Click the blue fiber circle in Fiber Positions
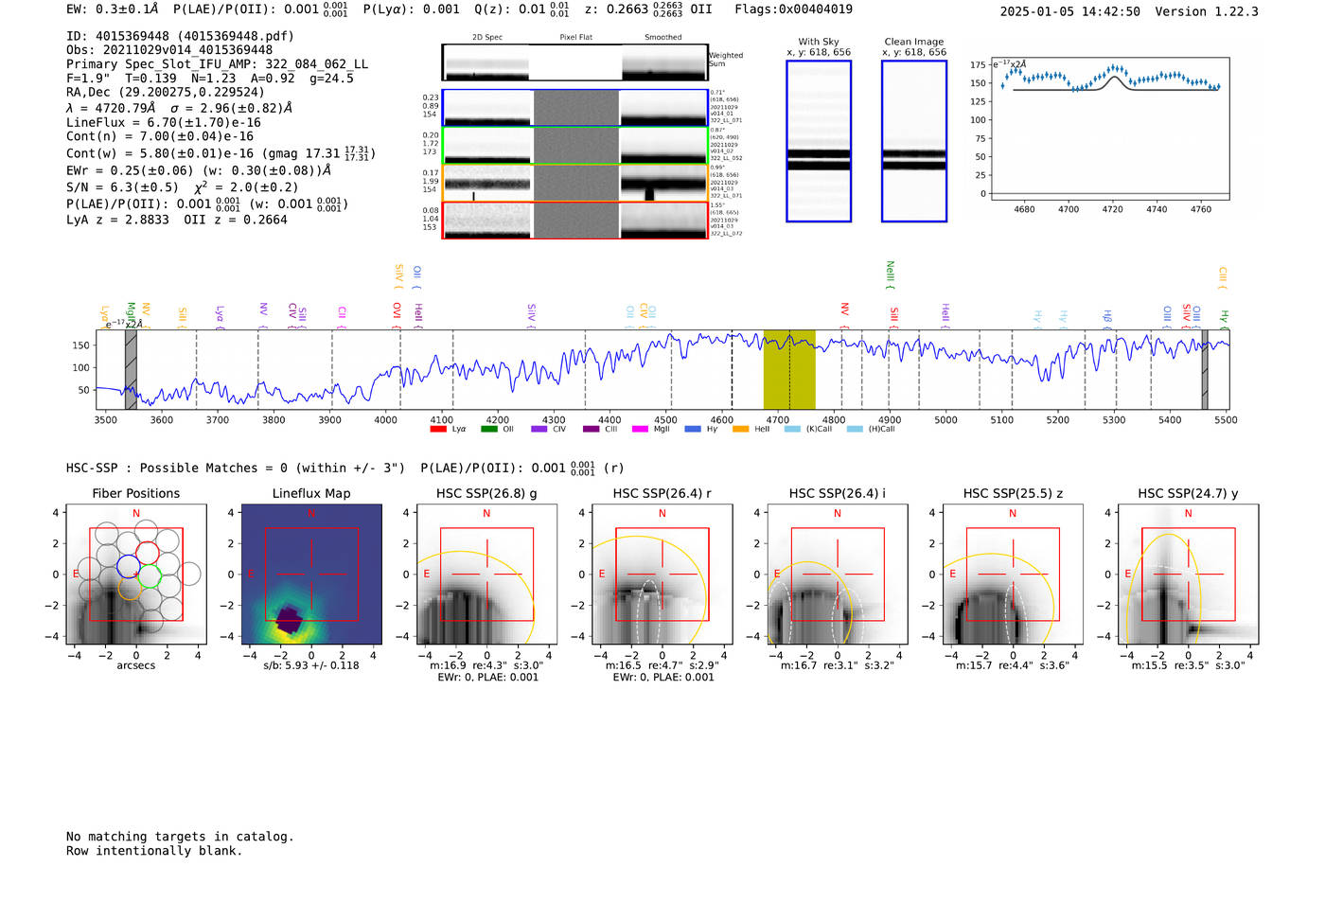This screenshot has height=902, width=1325. click(129, 565)
